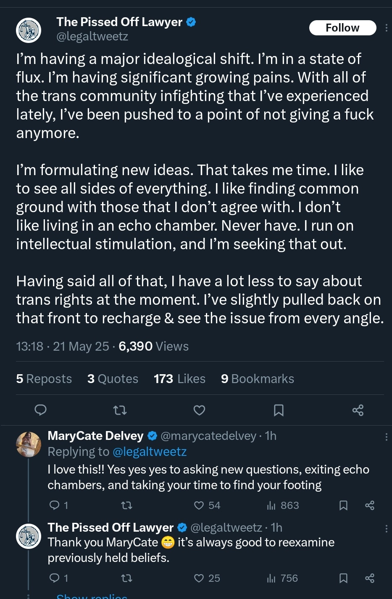Screen dimensions: 392x599
Task: Open three-dot menu on MaryCate's reply
Action: [387, 437]
